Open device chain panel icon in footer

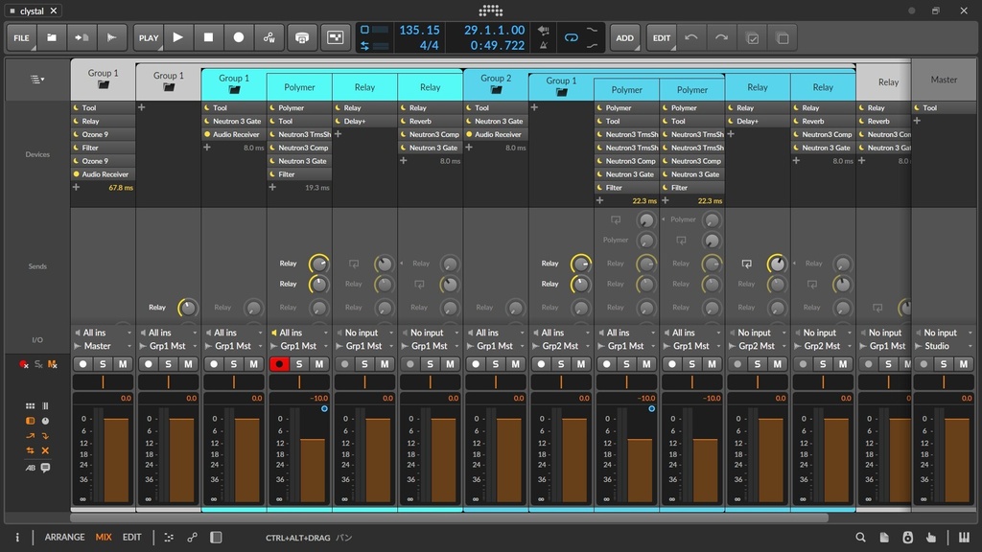click(169, 537)
